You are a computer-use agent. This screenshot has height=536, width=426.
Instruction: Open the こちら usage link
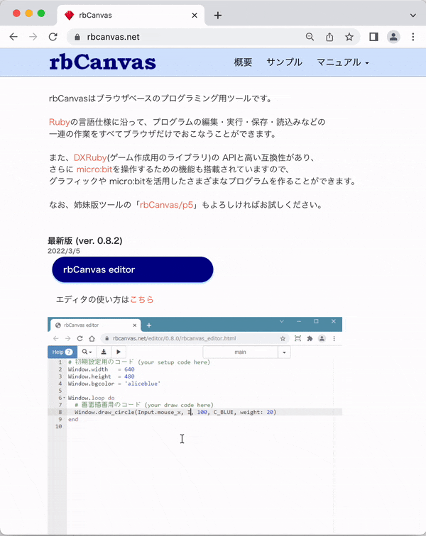pyautogui.click(x=141, y=299)
